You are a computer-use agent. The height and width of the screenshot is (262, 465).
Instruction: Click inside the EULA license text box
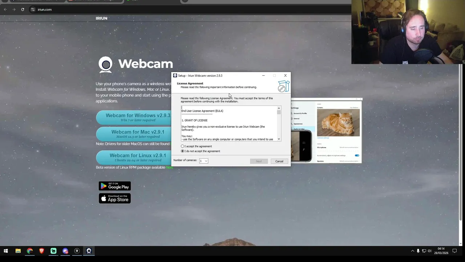tap(229, 124)
